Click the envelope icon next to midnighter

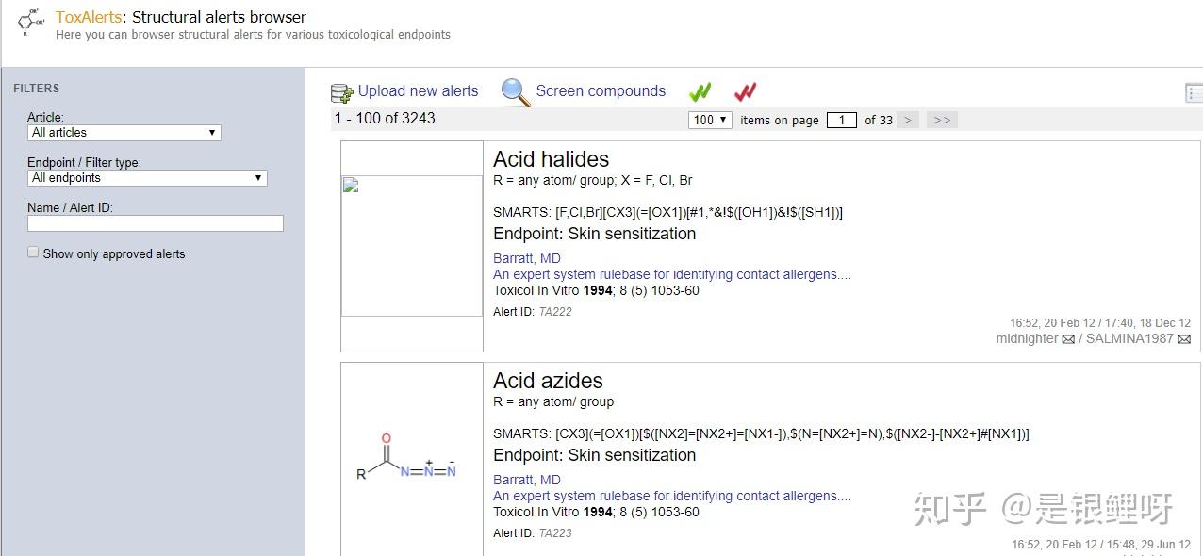click(x=1068, y=339)
